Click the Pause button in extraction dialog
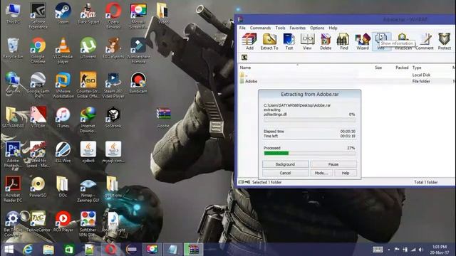The image size is (456, 256). click(x=333, y=164)
